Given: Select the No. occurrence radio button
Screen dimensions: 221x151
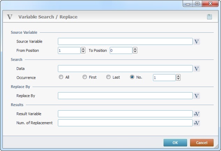Looking at the screenshot, I should 132,77.
